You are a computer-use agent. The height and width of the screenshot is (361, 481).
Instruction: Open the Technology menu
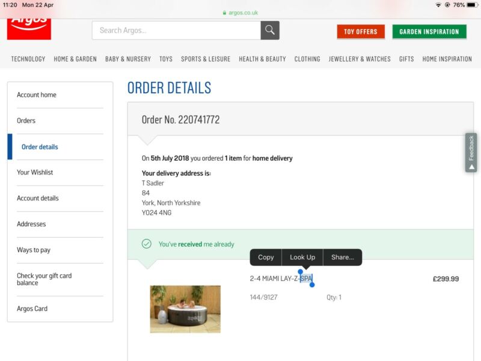pyautogui.click(x=28, y=59)
